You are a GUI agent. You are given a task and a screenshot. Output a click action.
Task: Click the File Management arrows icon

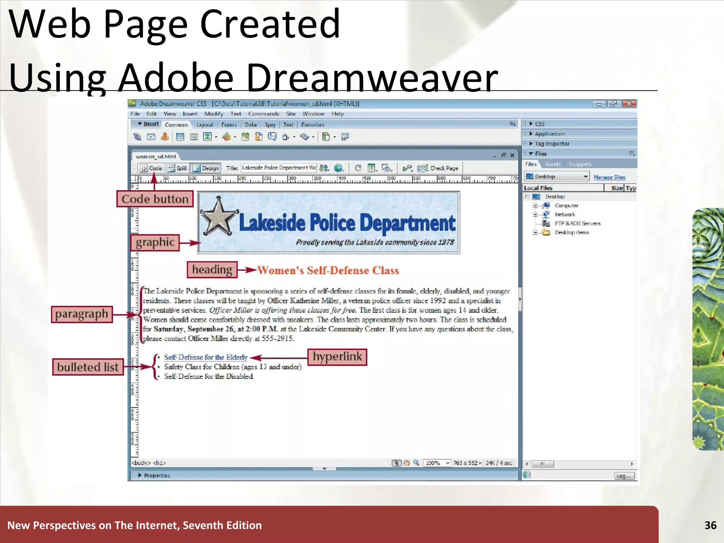pyautogui.click(x=324, y=168)
